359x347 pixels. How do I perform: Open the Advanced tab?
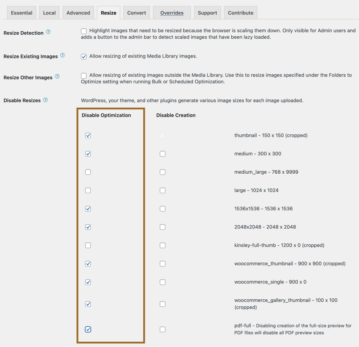[x=78, y=13]
